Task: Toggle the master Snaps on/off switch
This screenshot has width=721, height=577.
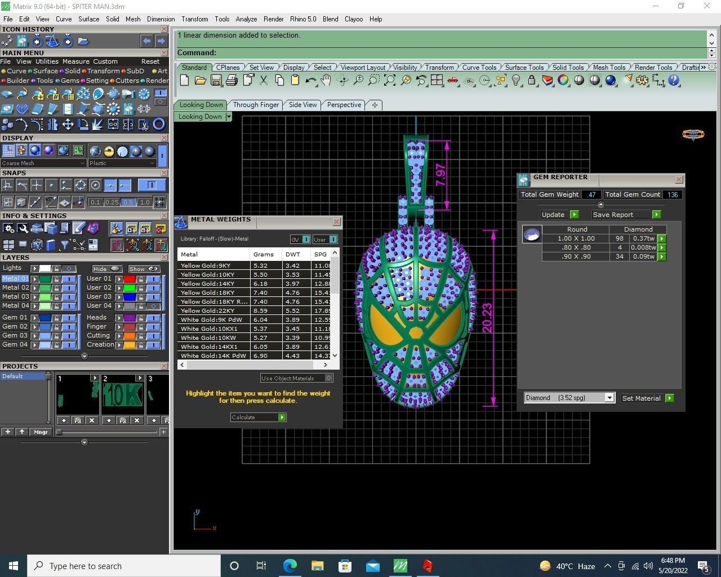Action: coord(152,185)
